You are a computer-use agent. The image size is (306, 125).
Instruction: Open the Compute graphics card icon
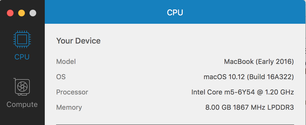click(x=22, y=87)
